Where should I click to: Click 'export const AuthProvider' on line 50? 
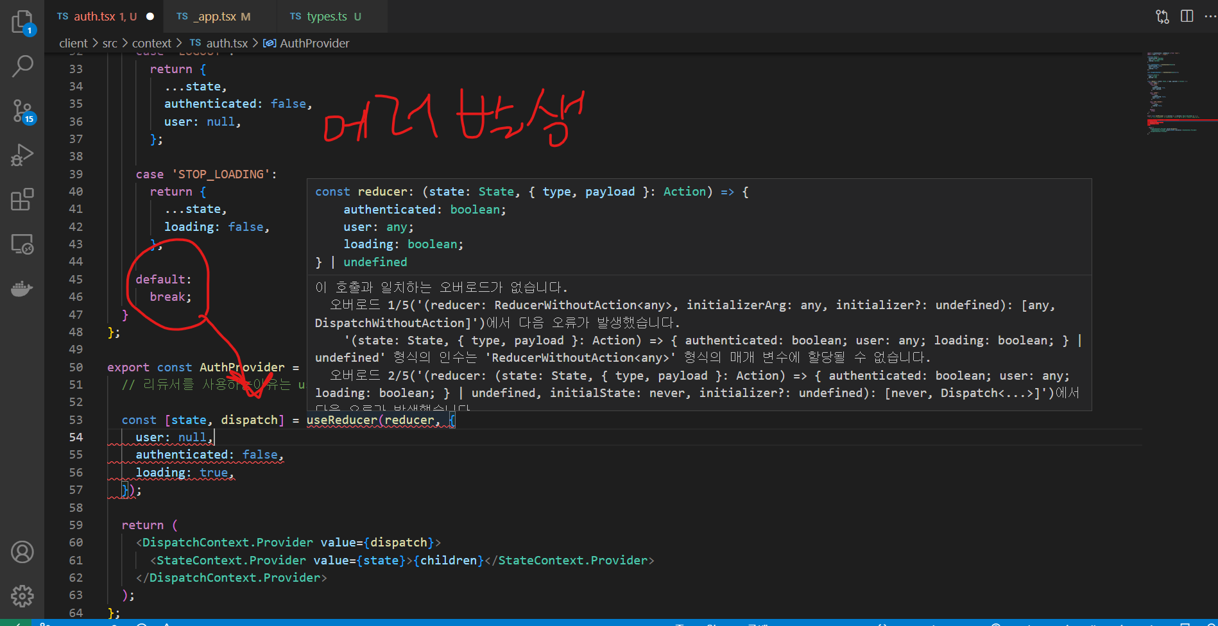click(196, 367)
